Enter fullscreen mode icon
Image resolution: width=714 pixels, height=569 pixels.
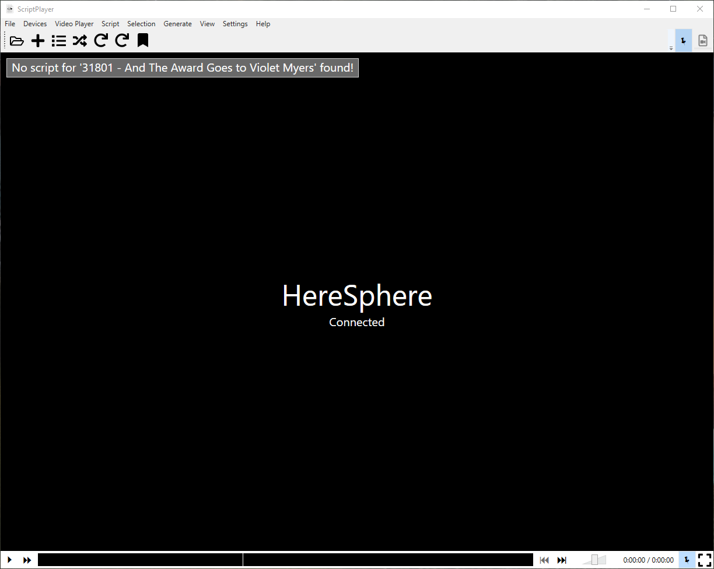[705, 560]
